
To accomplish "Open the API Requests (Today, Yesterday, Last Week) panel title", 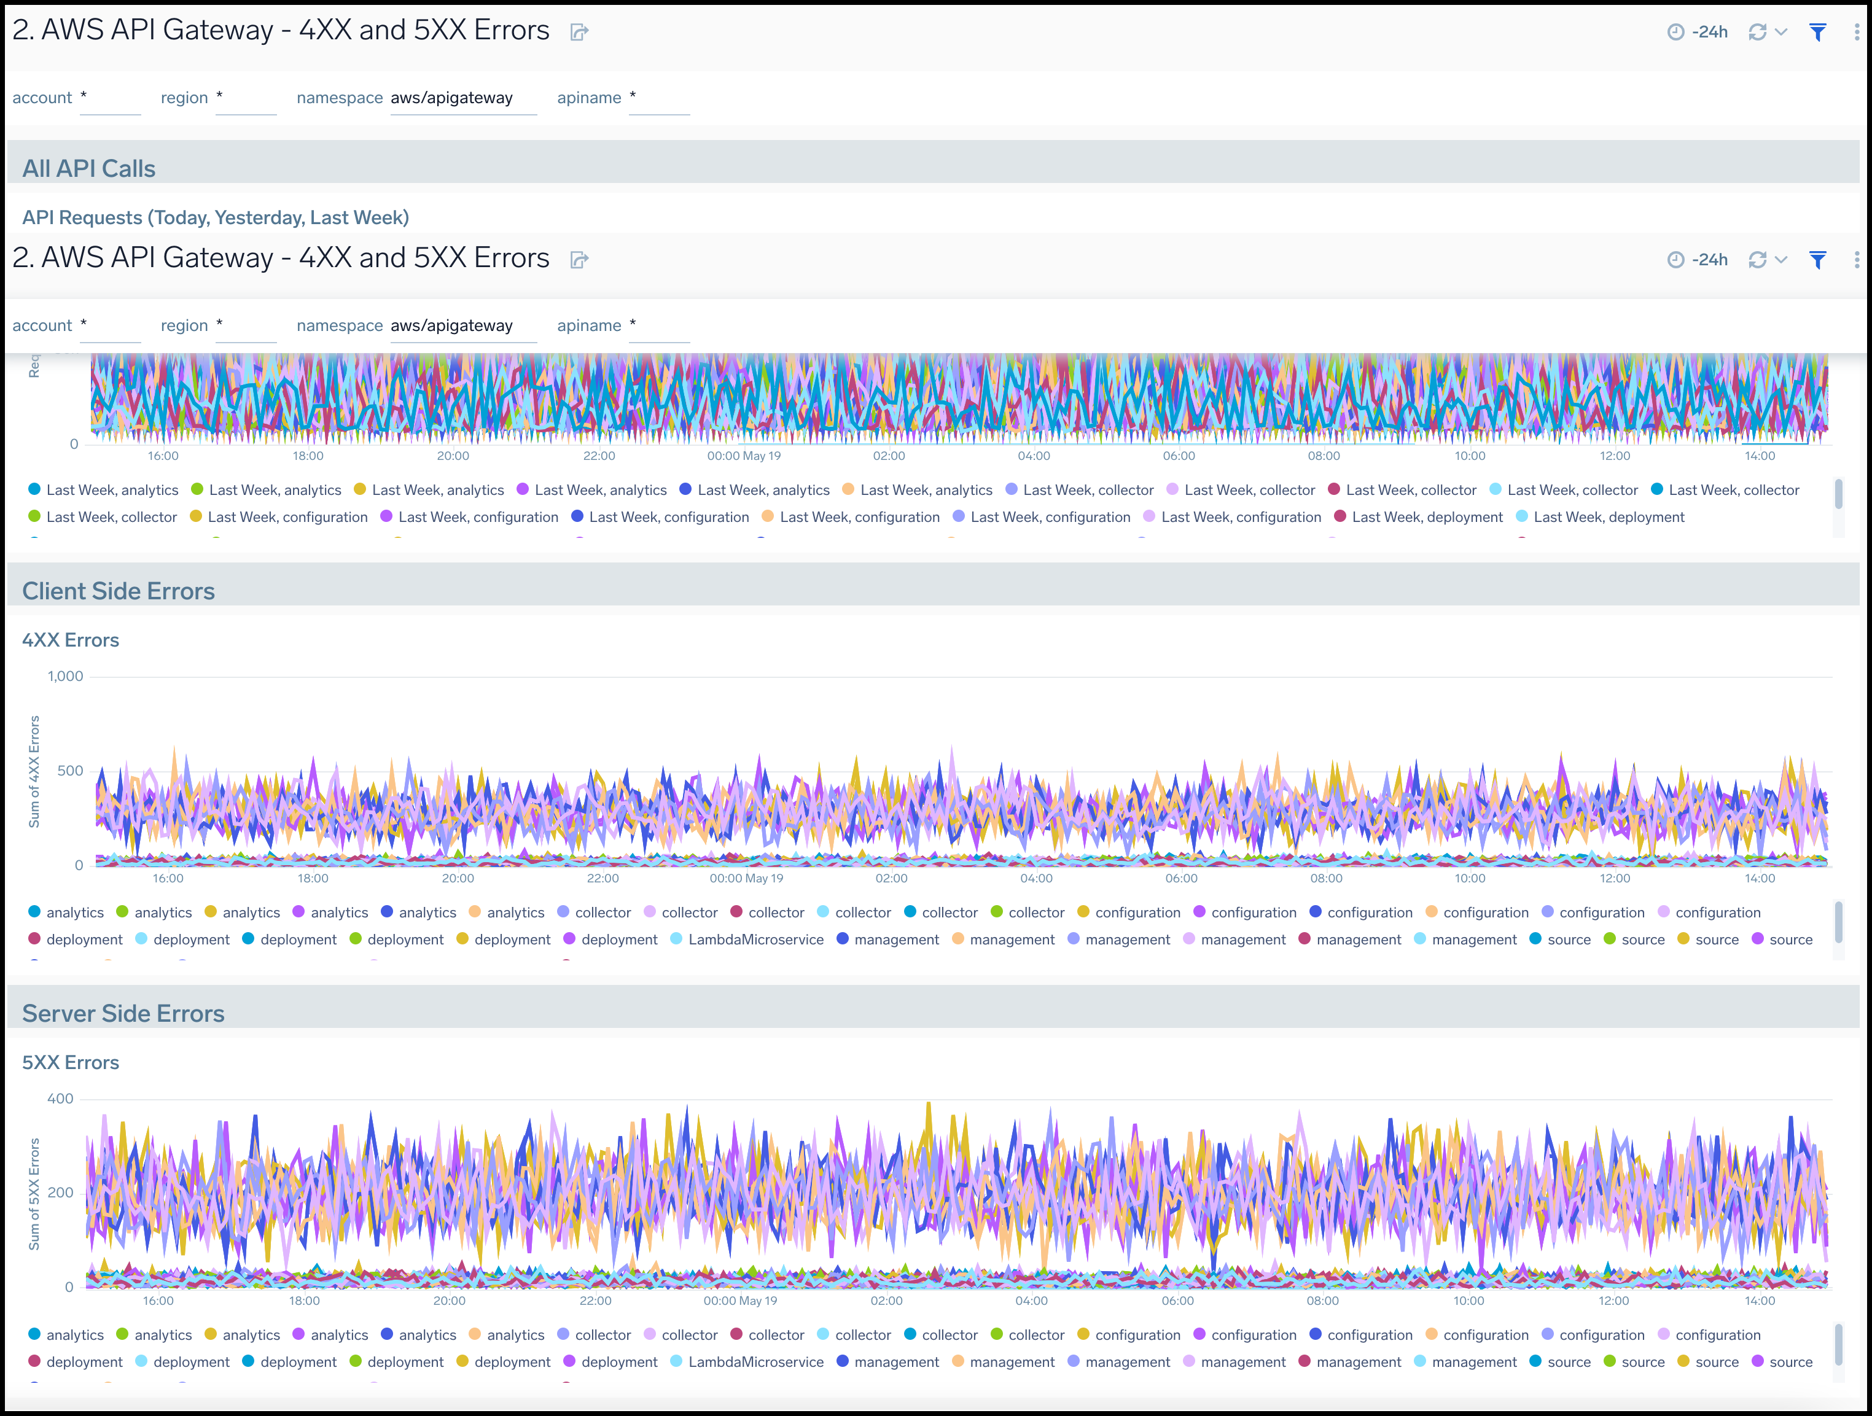I will click(x=216, y=217).
